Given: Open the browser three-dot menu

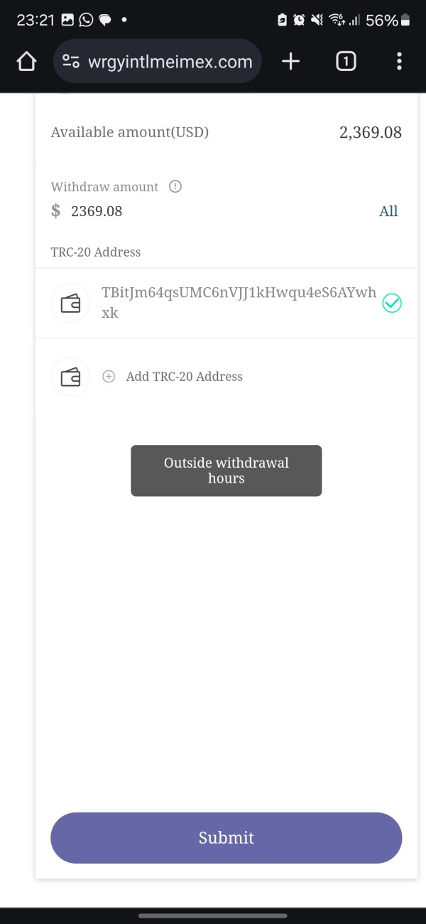Looking at the screenshot, I should pos(399,62).
